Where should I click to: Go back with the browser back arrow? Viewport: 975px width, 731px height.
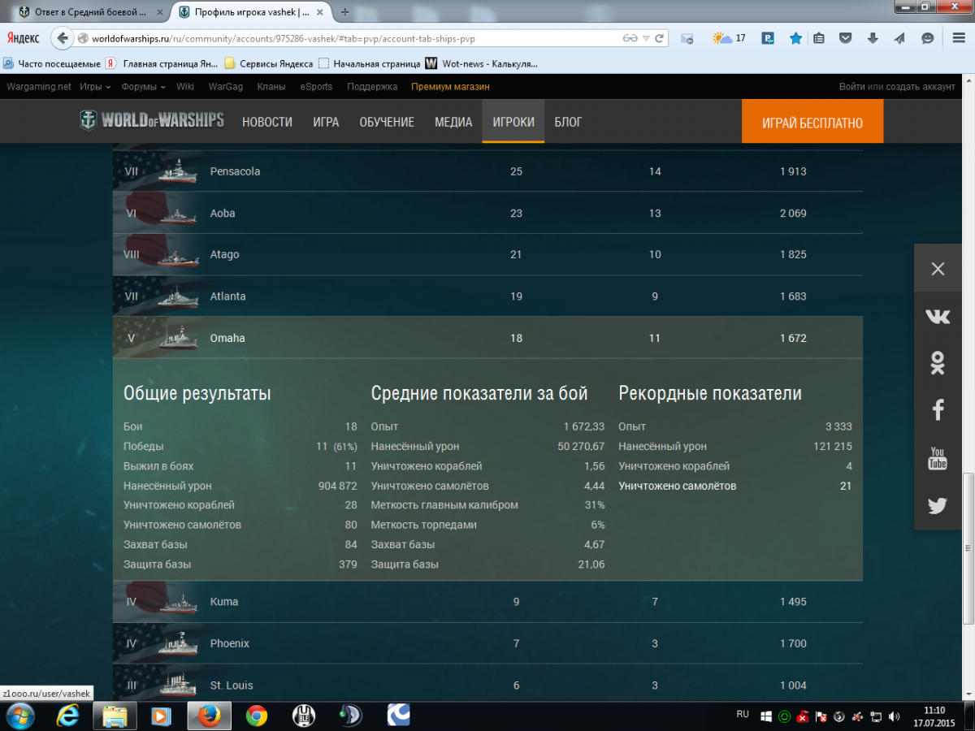(63, 38)
